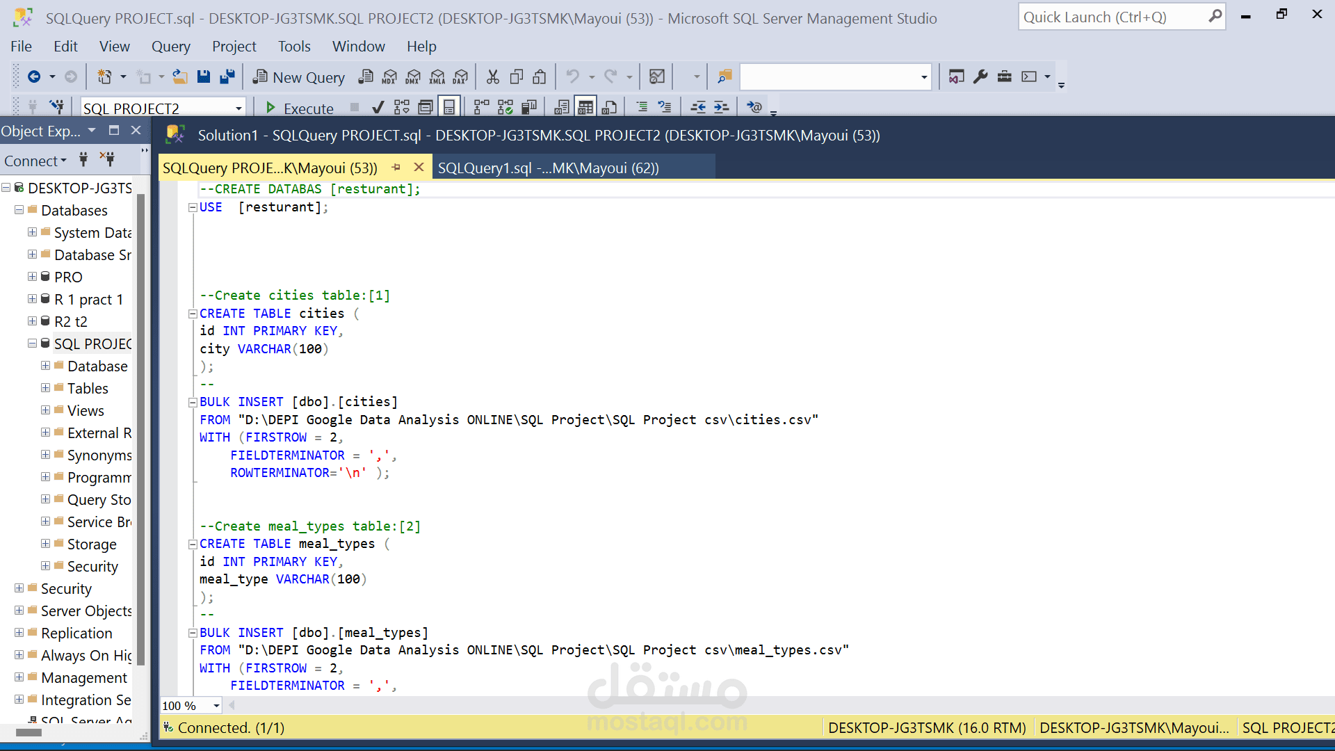Image resolution: width=1335 pixels, height=751 pixels.
Task: Open the SQL PROJECT2 database dropdown
Action: [238, 108]
